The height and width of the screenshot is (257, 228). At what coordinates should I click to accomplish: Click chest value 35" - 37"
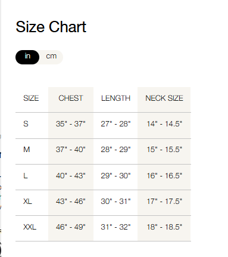(x=71, y=124)
